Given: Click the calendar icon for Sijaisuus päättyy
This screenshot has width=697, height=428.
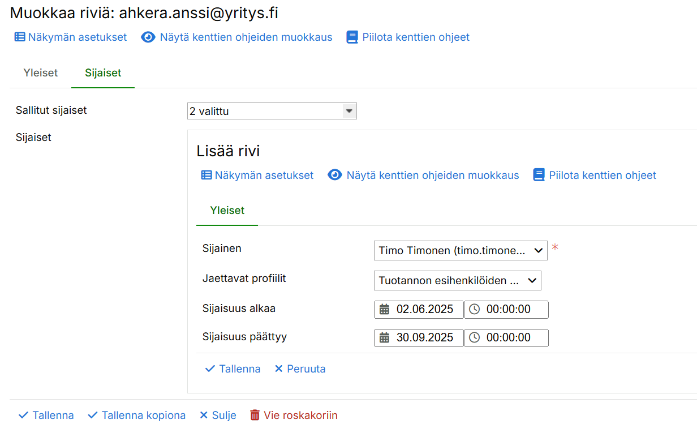Looking at the screenshot, I should [385, 338].
